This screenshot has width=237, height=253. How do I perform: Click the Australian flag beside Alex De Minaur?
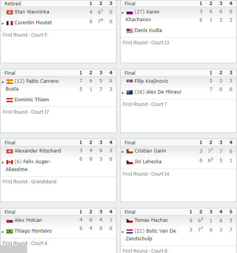(x=129, y=92)
